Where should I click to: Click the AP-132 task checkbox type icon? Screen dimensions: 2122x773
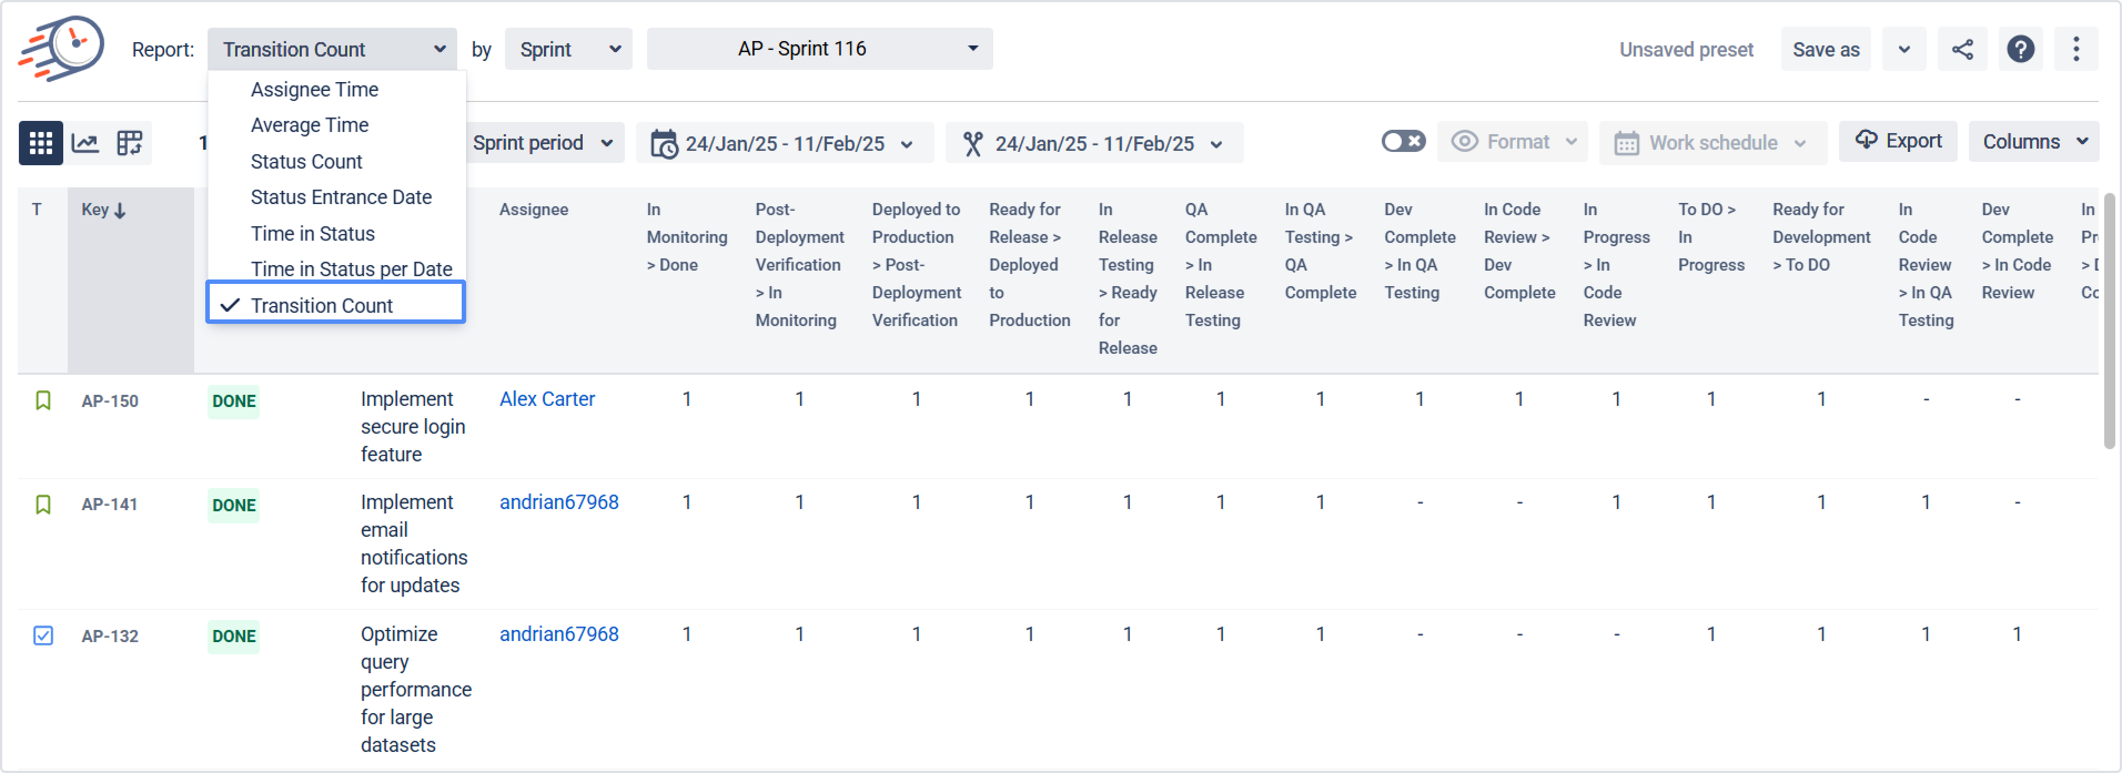pyautogui.click(x=43, y=635)
